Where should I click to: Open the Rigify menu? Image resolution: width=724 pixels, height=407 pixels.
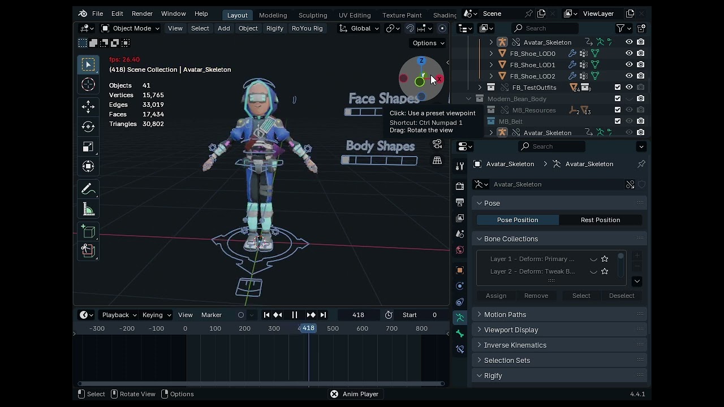[274, 28]
